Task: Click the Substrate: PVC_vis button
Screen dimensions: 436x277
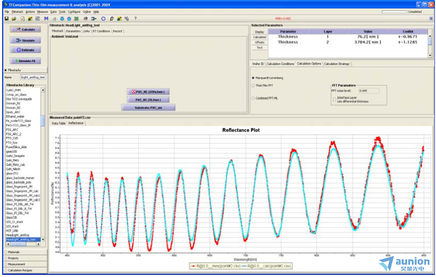Action: point(148,108)
